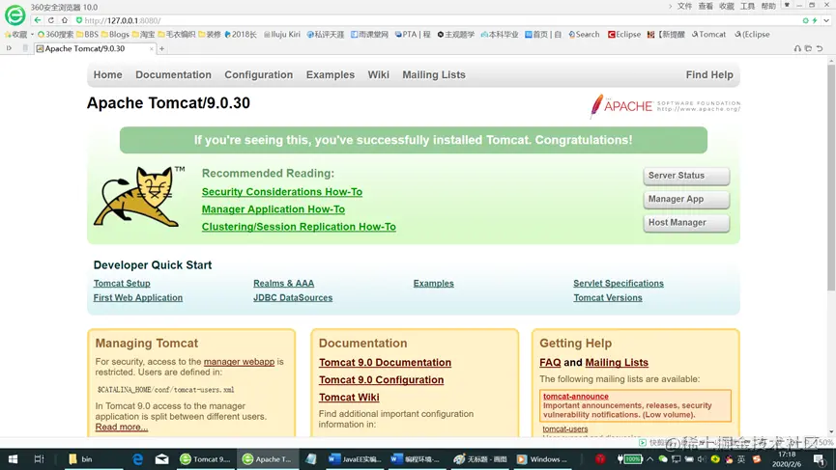Open the Tomcat Versions link
Screen dimensions: 836x470
pyautogui.click(x=608, y=297)
